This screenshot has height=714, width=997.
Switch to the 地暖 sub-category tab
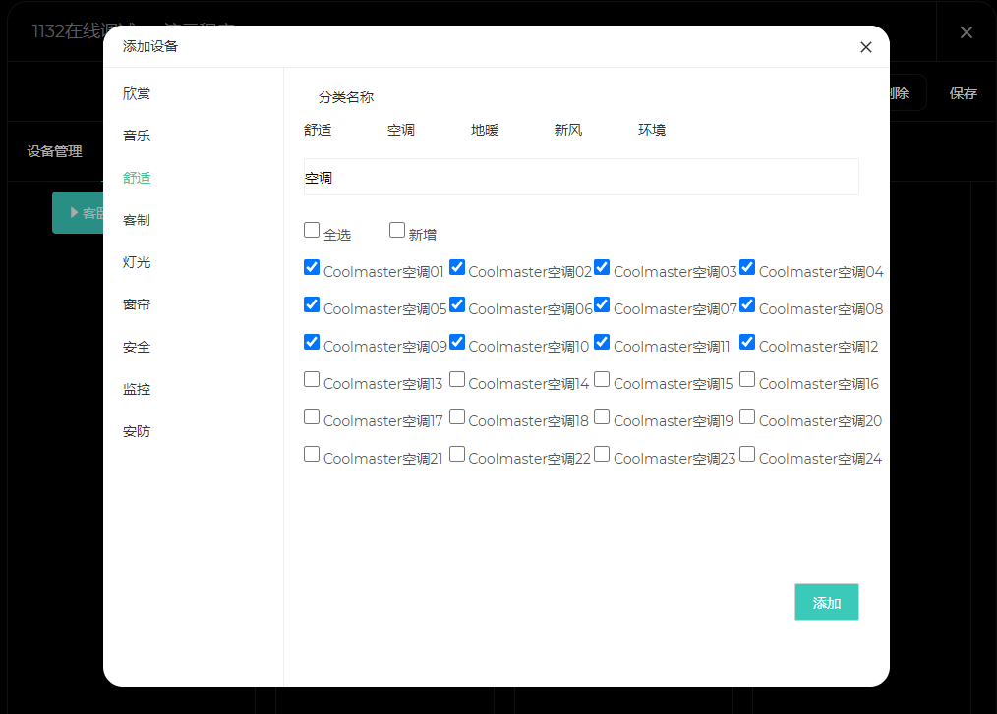(485, 130)
